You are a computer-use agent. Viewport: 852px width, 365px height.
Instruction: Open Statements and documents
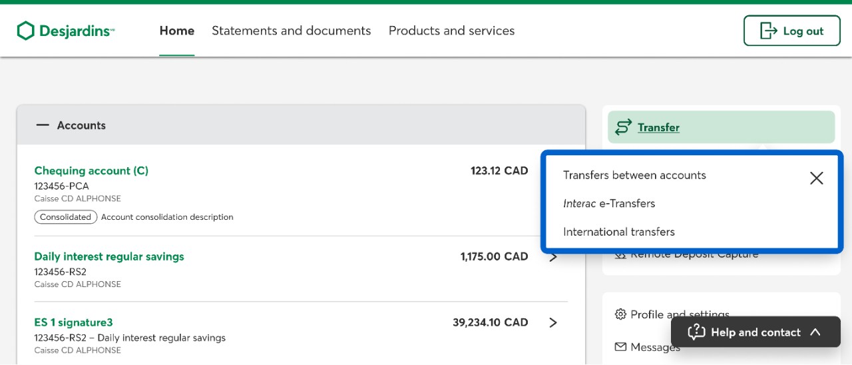tap(291, 31)
